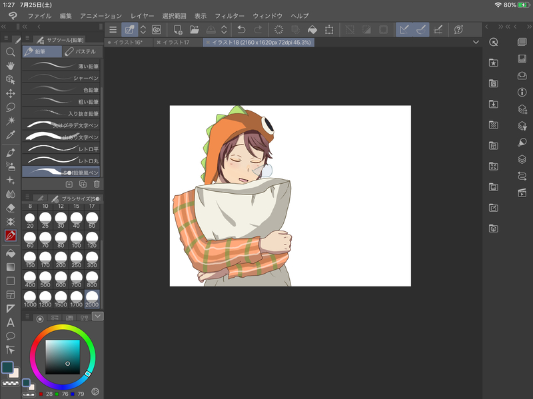Click the Undo arrow in command bar
Viewport: 533px width, 399px height.
(241, 29)
